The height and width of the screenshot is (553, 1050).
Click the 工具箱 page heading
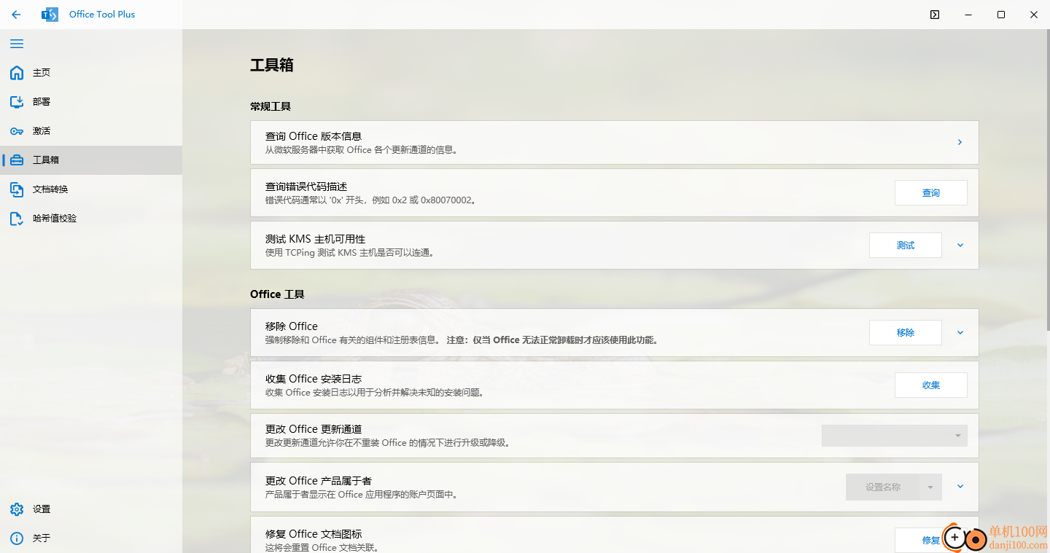tap(272, 65)
